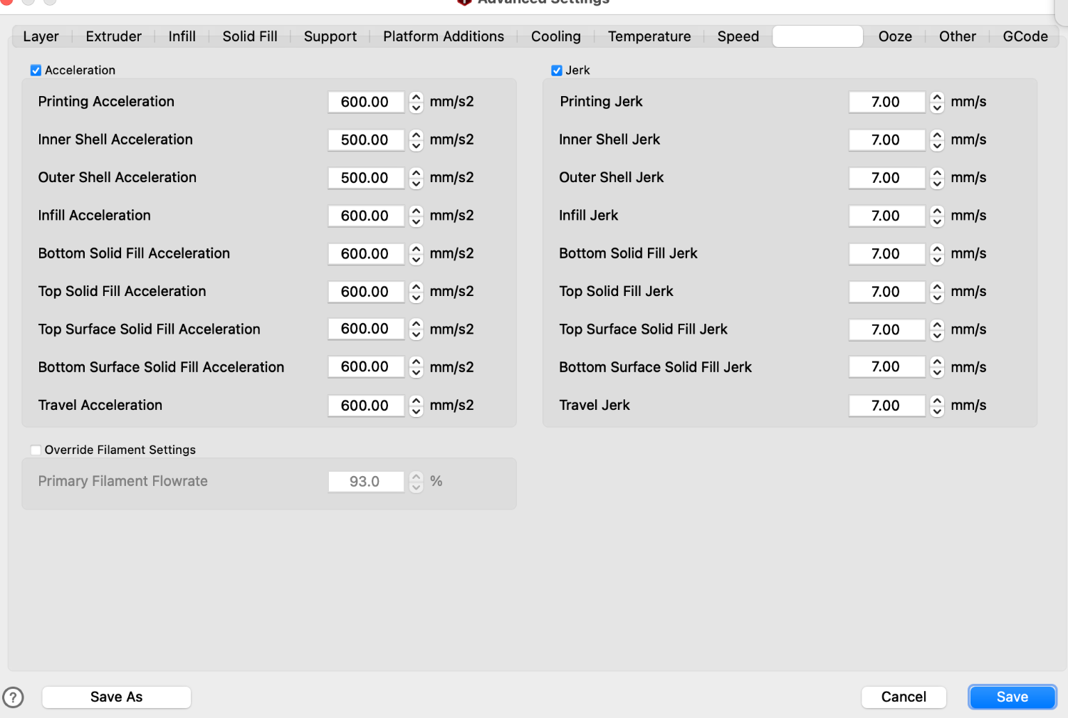Click the Save button
The image size is (1068, 718).
[x=1012, y=697]
